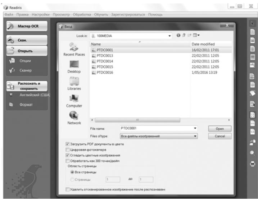The image size is (258, 199).
Task: Sort files by the Name column header
Action: point(140,44)
